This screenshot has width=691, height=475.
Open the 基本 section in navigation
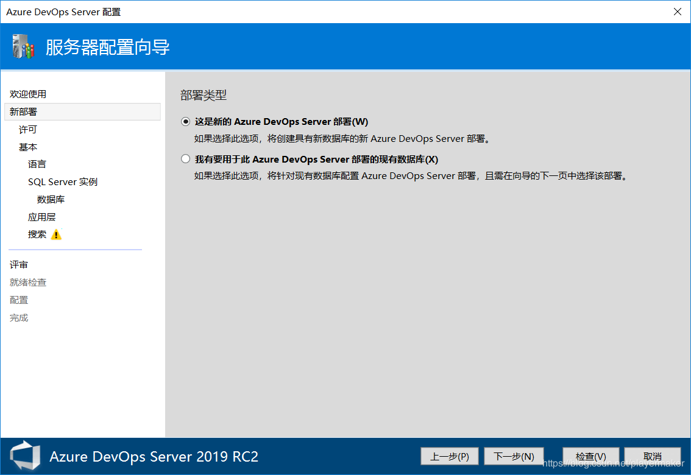28,147
